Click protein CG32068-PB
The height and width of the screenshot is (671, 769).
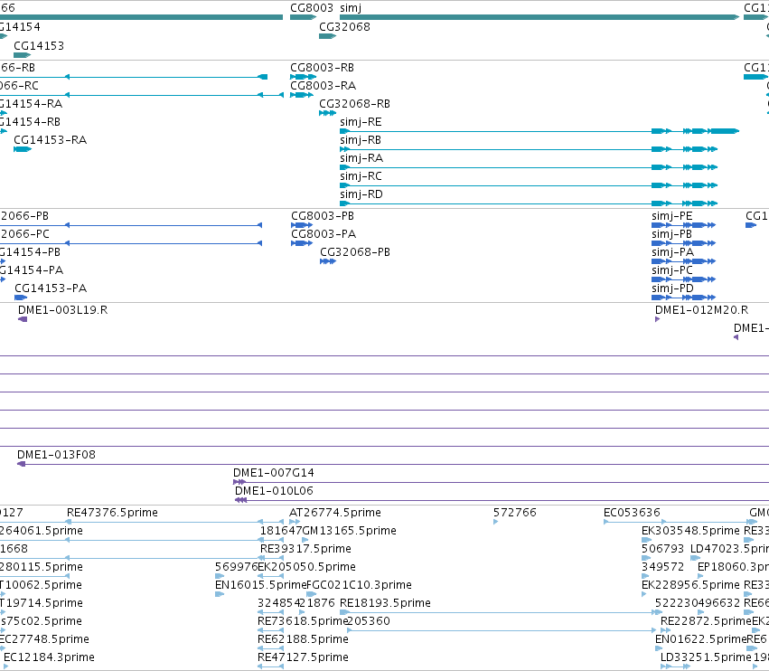[328, 261]
